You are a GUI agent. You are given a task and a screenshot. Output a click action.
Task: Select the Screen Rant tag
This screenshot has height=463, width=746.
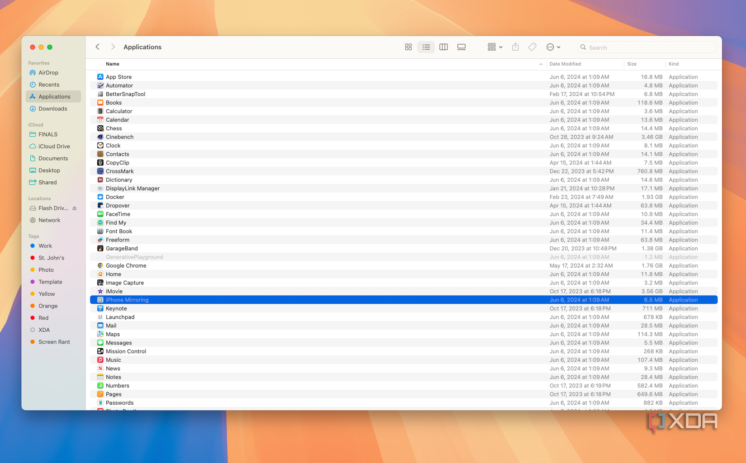[53, 342]
